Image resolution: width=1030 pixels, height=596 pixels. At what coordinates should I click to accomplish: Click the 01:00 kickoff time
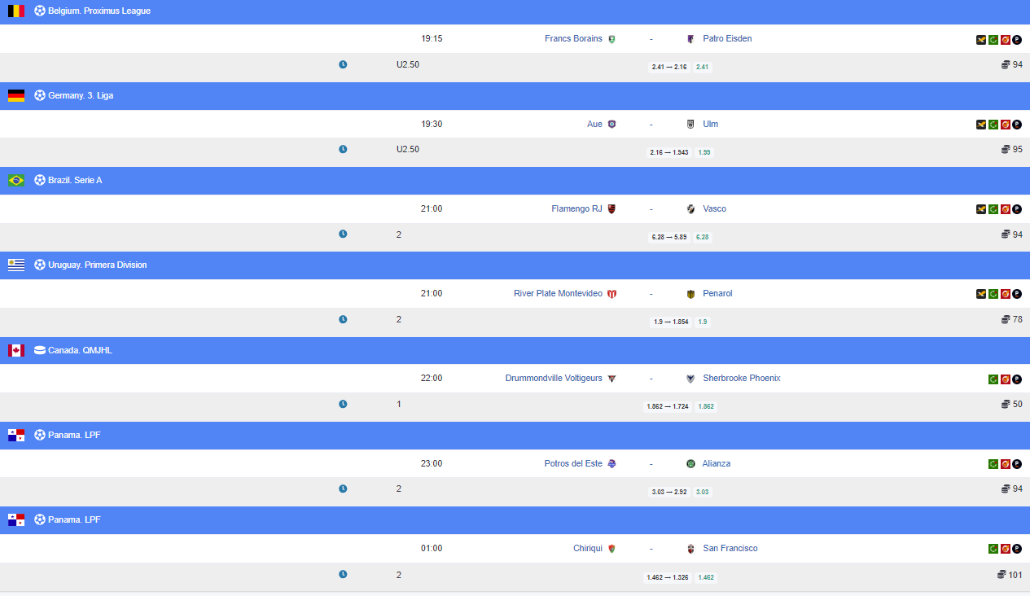[432, 549]
